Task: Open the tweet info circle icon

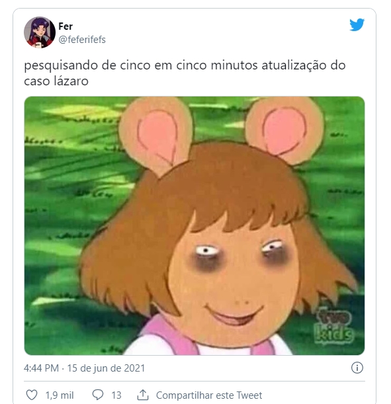Action: tap(357, 368)
